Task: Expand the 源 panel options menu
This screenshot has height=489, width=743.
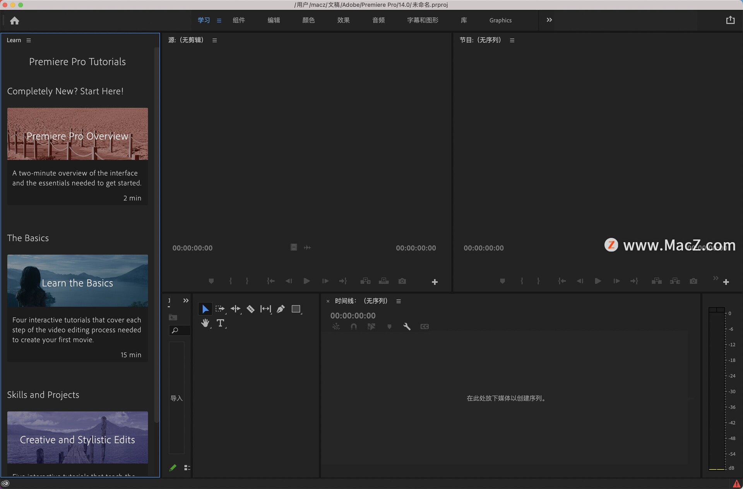Action: 215,40
